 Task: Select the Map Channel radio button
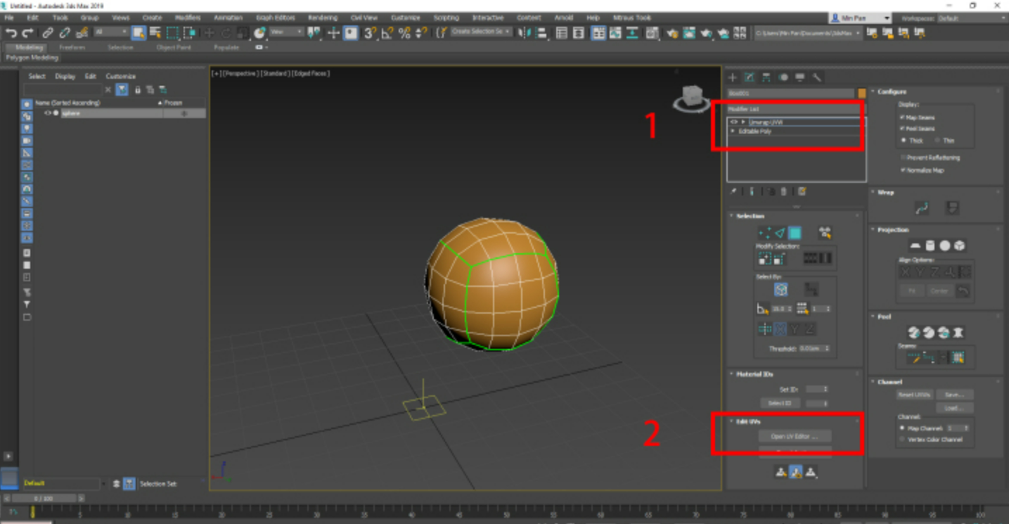click(x=903, y=428)
